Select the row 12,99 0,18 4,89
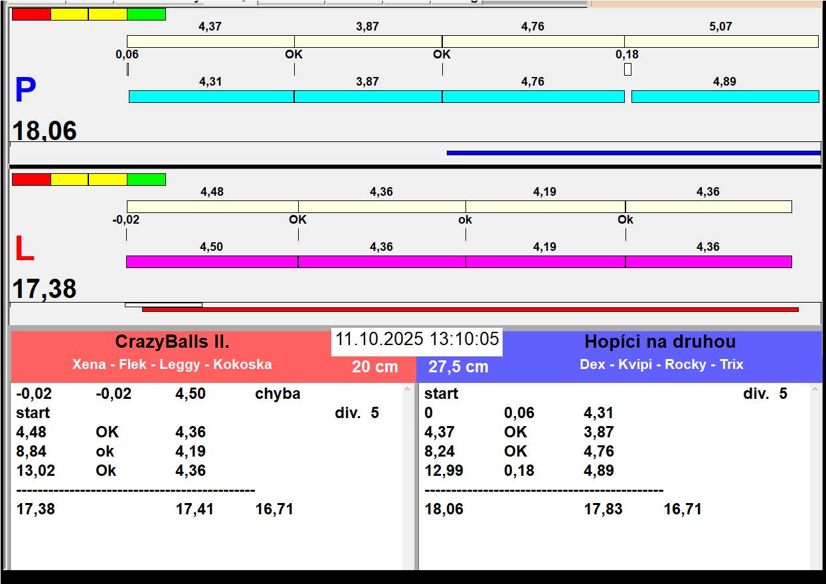This screenshot has height=584, width=826. tap(614, 471)
